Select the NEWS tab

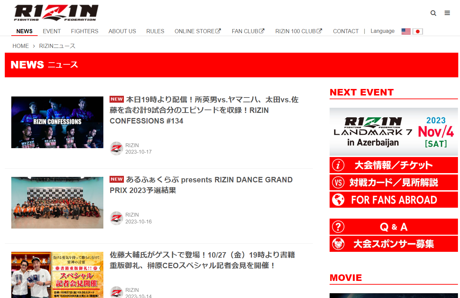point(24,31)
